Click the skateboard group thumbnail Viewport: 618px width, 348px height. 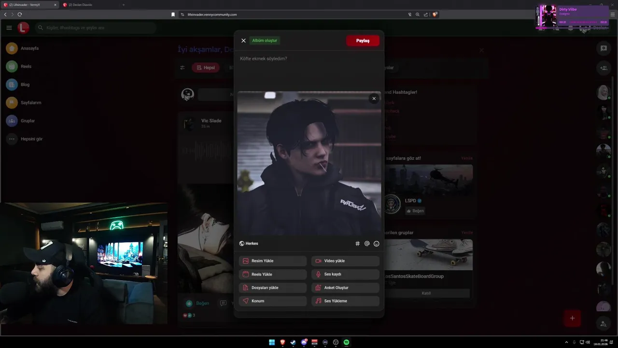(428, 255)
